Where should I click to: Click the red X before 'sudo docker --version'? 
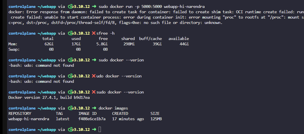point(94,92)
